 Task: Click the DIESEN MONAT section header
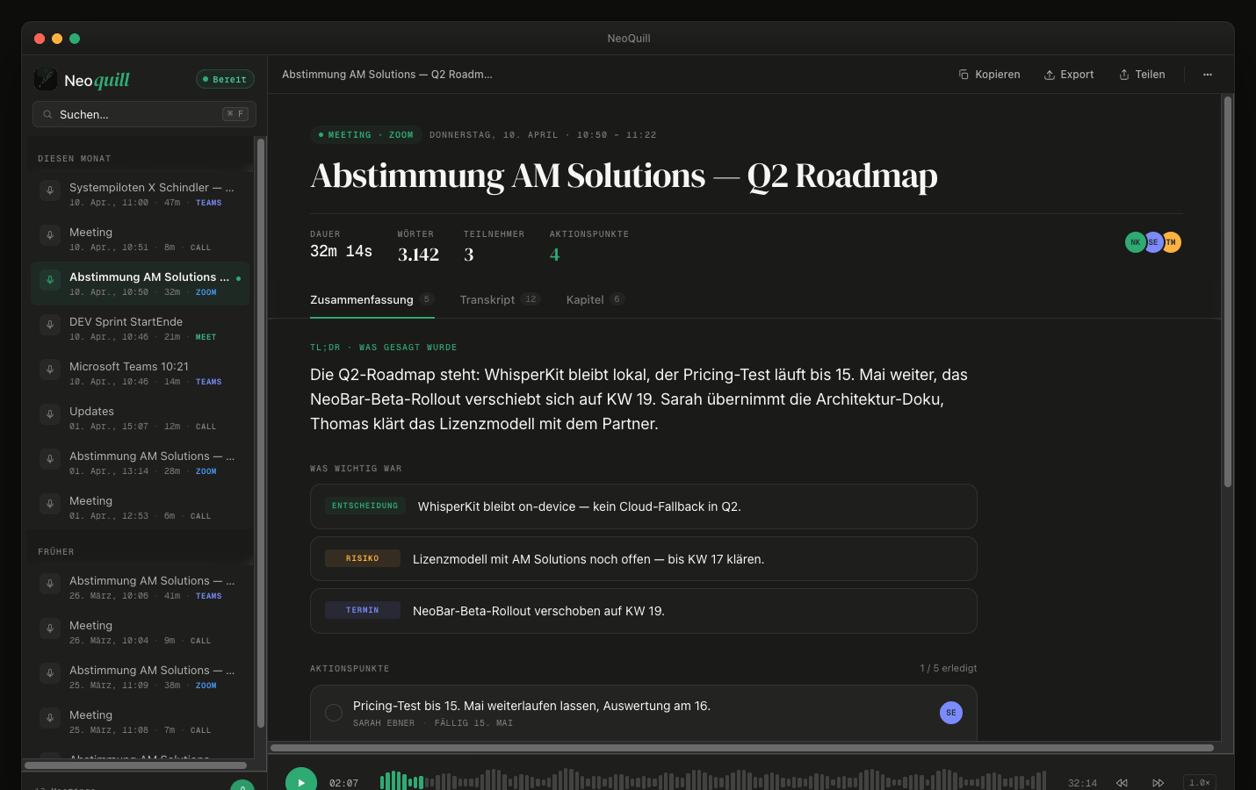(75, 159)
